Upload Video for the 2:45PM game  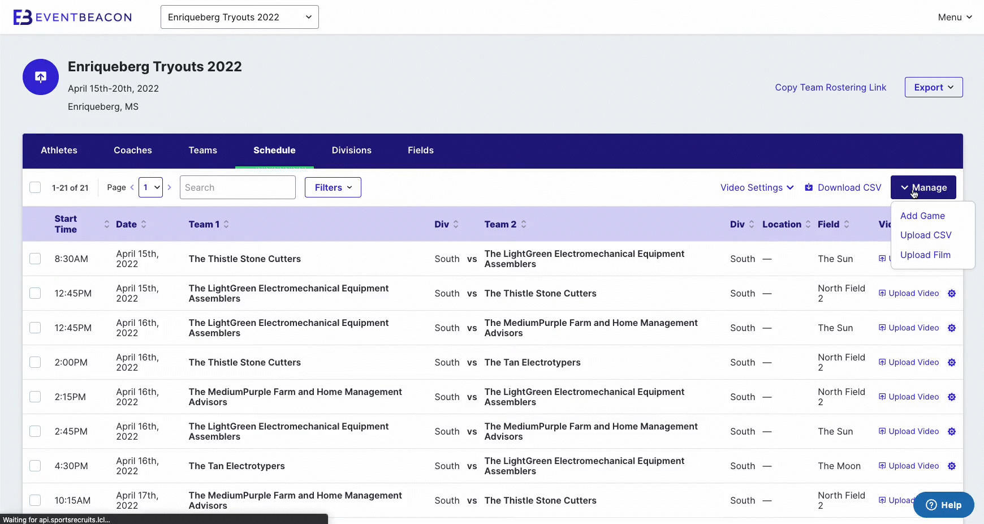(x=909, y=431)
